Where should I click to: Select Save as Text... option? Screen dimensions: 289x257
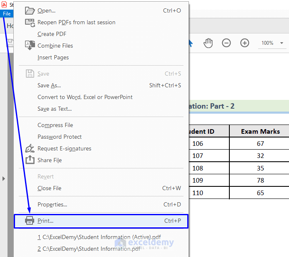pyautogui.click(x=101, y=109)
